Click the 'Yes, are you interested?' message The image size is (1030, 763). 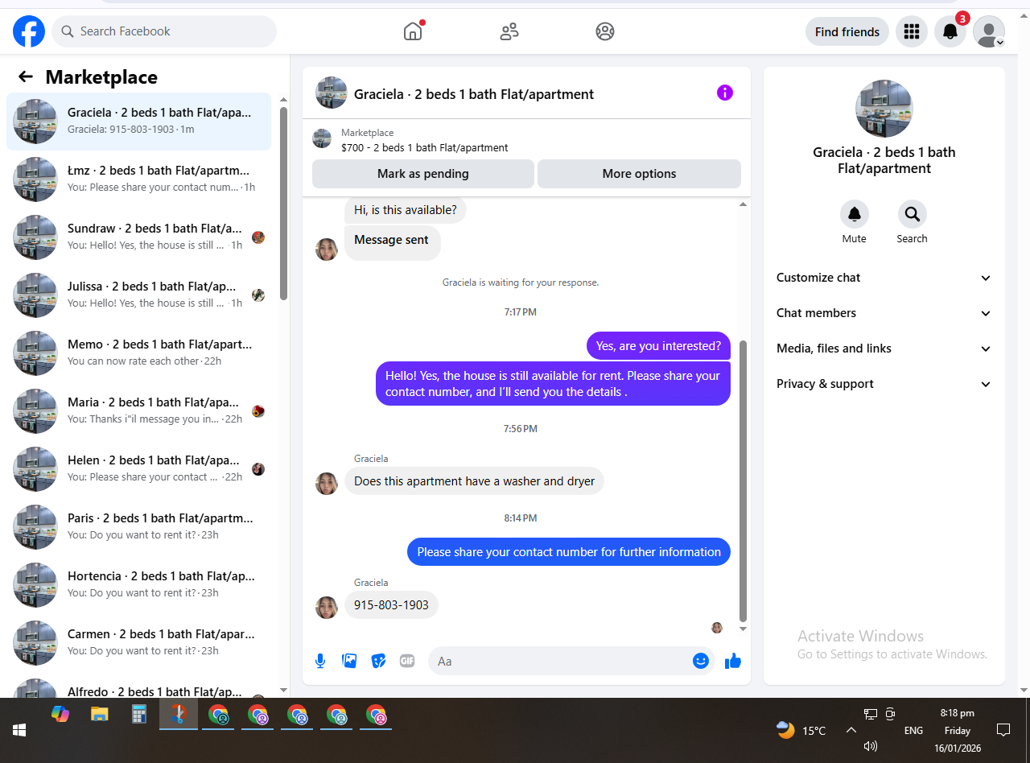tap(658, 346)
